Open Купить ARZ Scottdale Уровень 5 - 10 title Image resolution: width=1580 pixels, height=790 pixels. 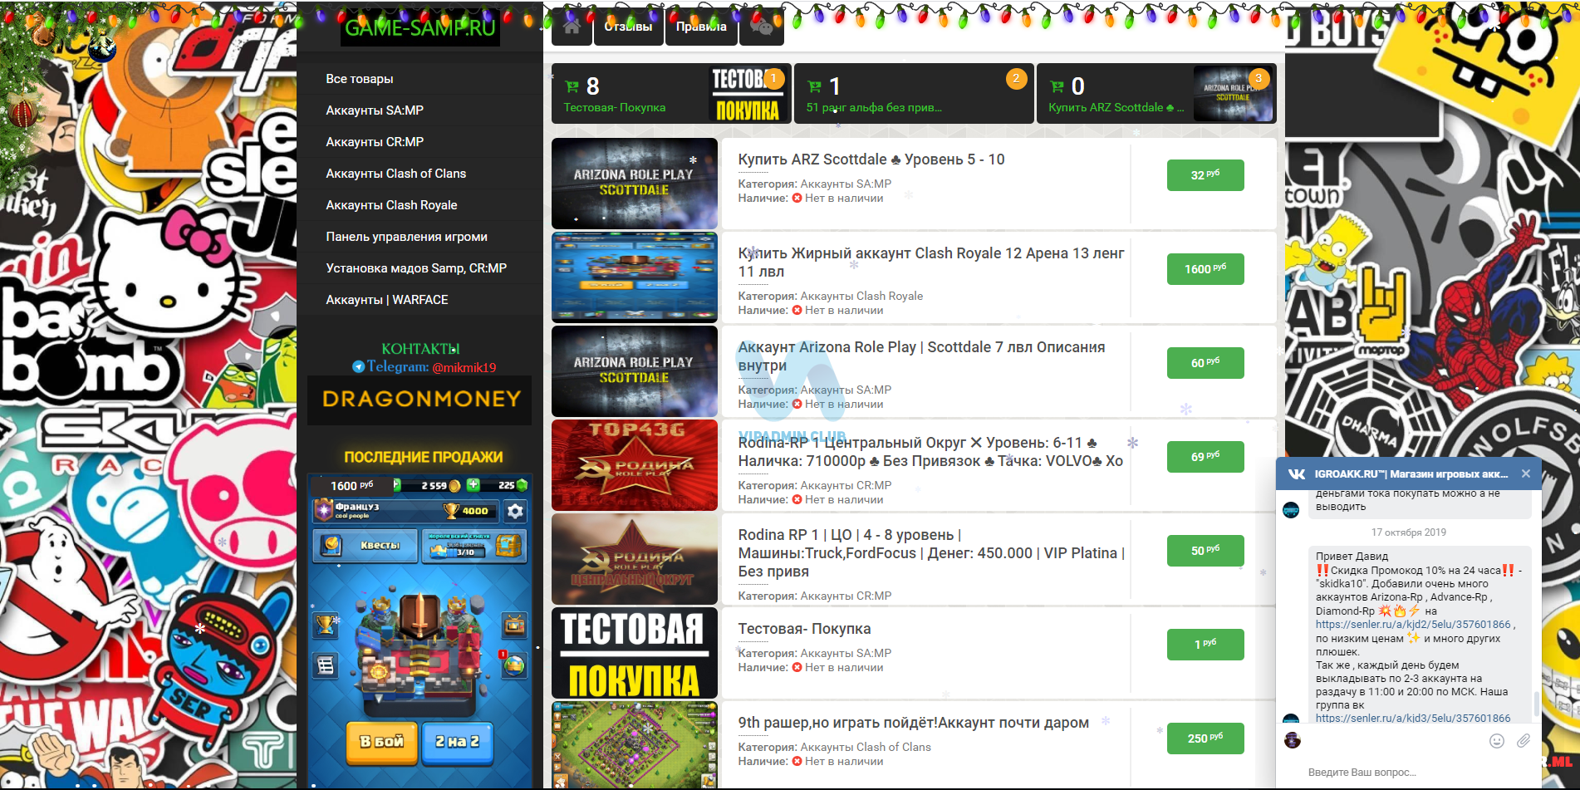(871, 159)
